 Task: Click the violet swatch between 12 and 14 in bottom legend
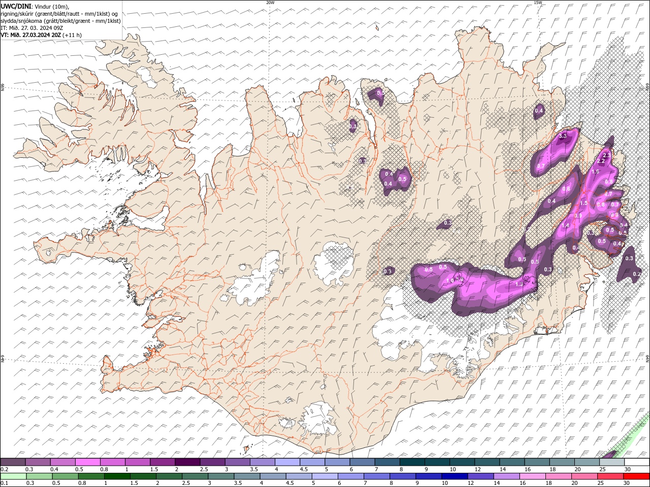480,476
